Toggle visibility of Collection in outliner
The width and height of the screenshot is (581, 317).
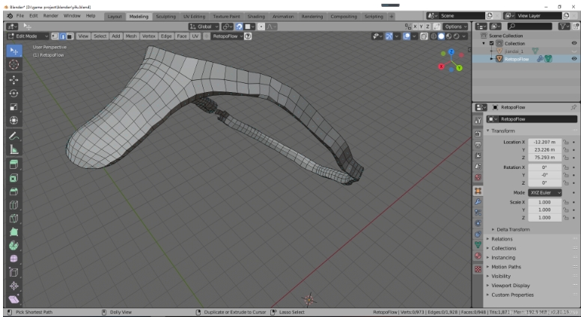tap(574, 43)
